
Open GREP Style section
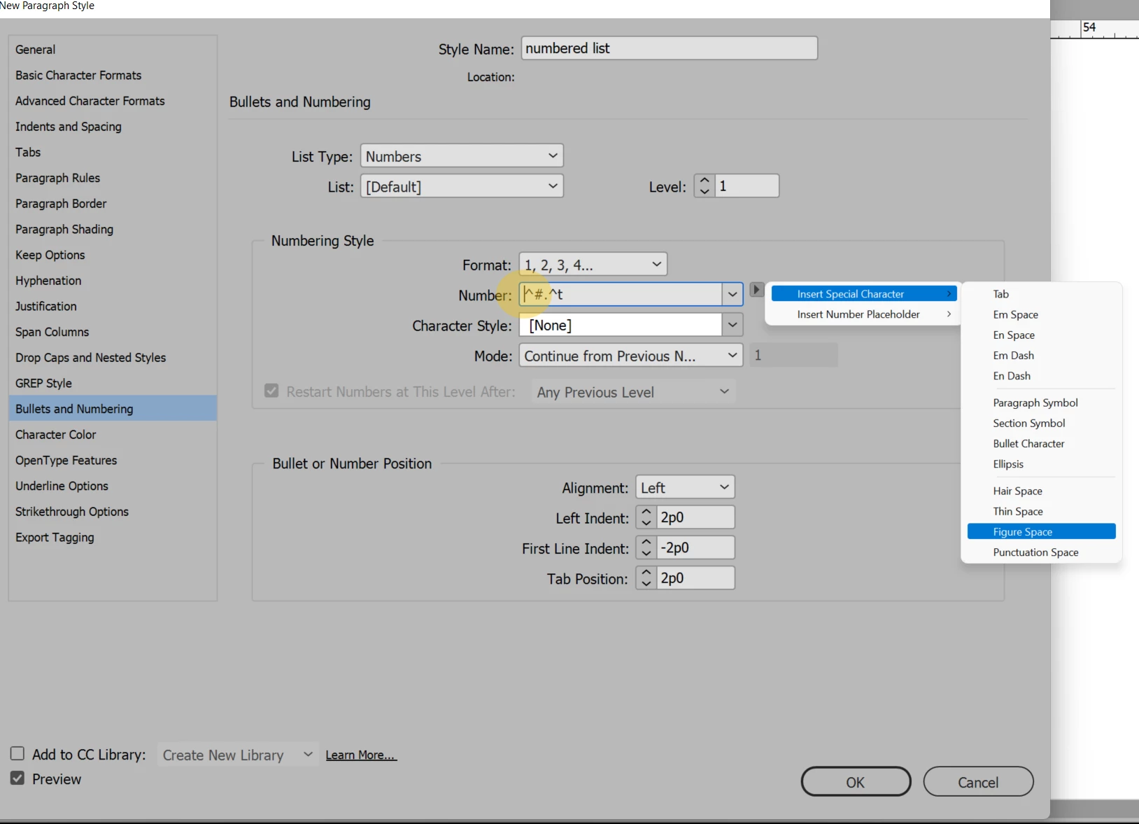113,383
